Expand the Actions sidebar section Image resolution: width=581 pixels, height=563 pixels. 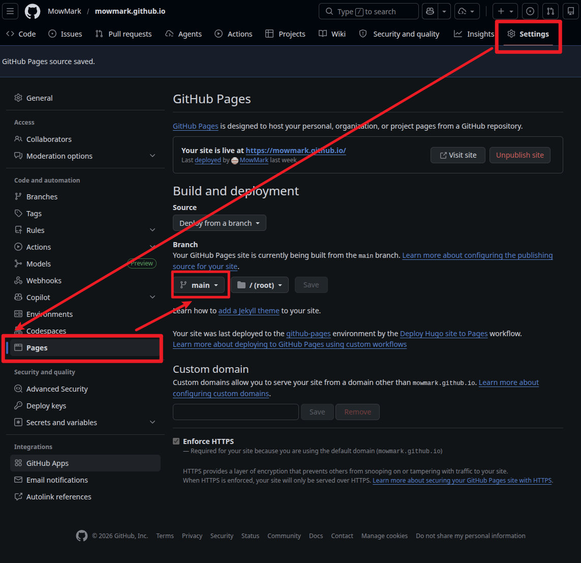pos(85,247)
